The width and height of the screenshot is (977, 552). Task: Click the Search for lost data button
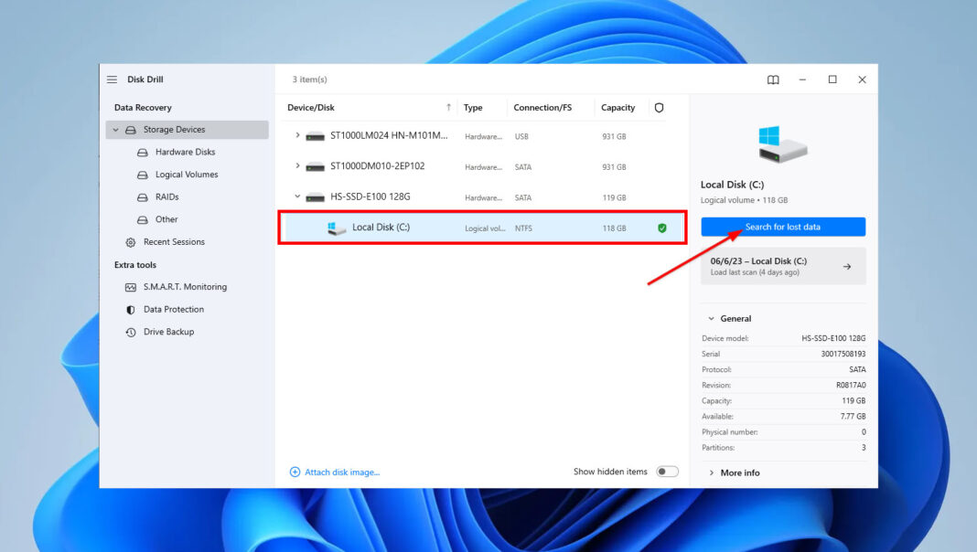click(783, 226)
